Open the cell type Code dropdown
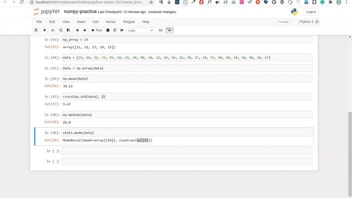The height and width of the screenshot is (198, 352). [x=140, y=31]
